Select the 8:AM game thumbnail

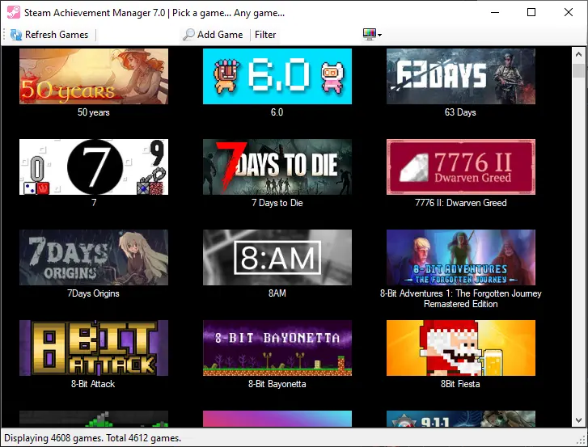pos(277,257)
